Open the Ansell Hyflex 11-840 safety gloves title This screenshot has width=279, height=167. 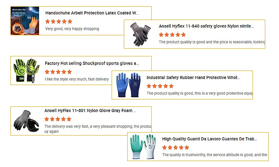(x=206, y=26)
